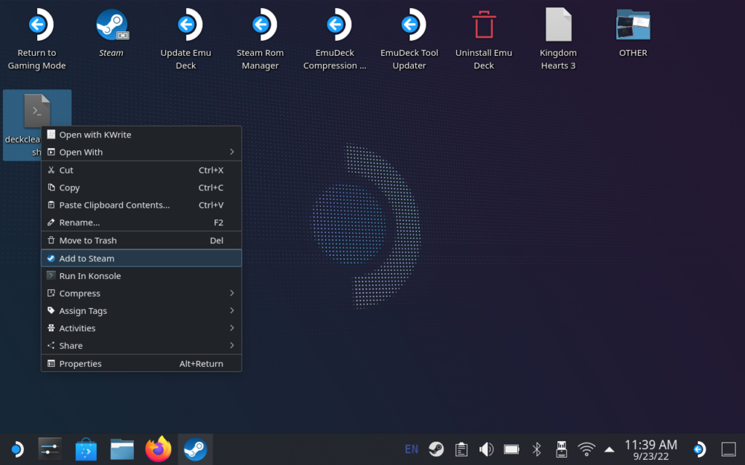Open Dolphin file manager in taskbar
Viewport: 745px width, 465px height.
click(x=122, y=450)
